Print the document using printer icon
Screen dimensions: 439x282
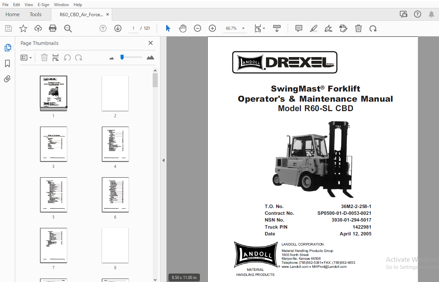coord(53,28)
